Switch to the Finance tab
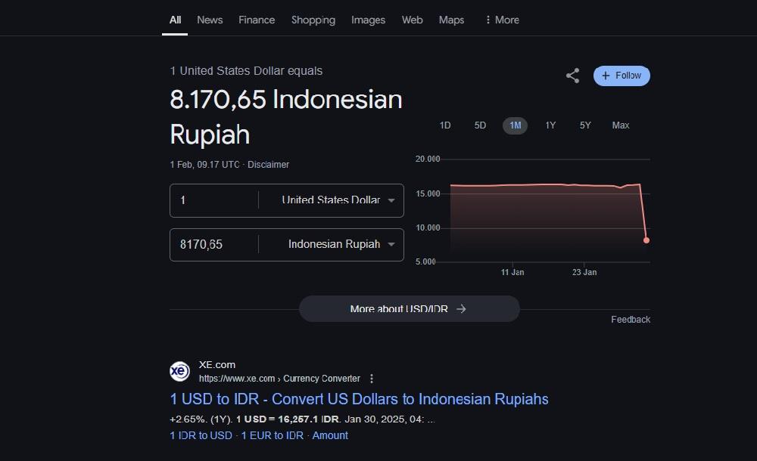The width and height of the screenshot is (757, 461). [x=257, y=20]
